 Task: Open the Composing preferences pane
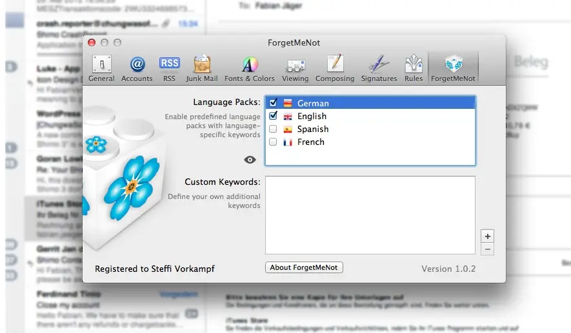(335, 68)
